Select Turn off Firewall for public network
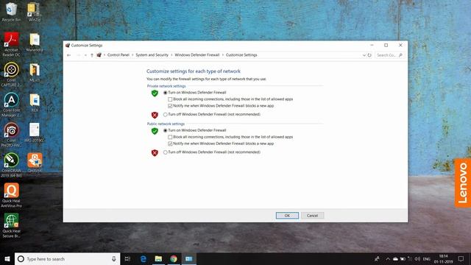Screen dimensions: 471x265 [165, 152]
